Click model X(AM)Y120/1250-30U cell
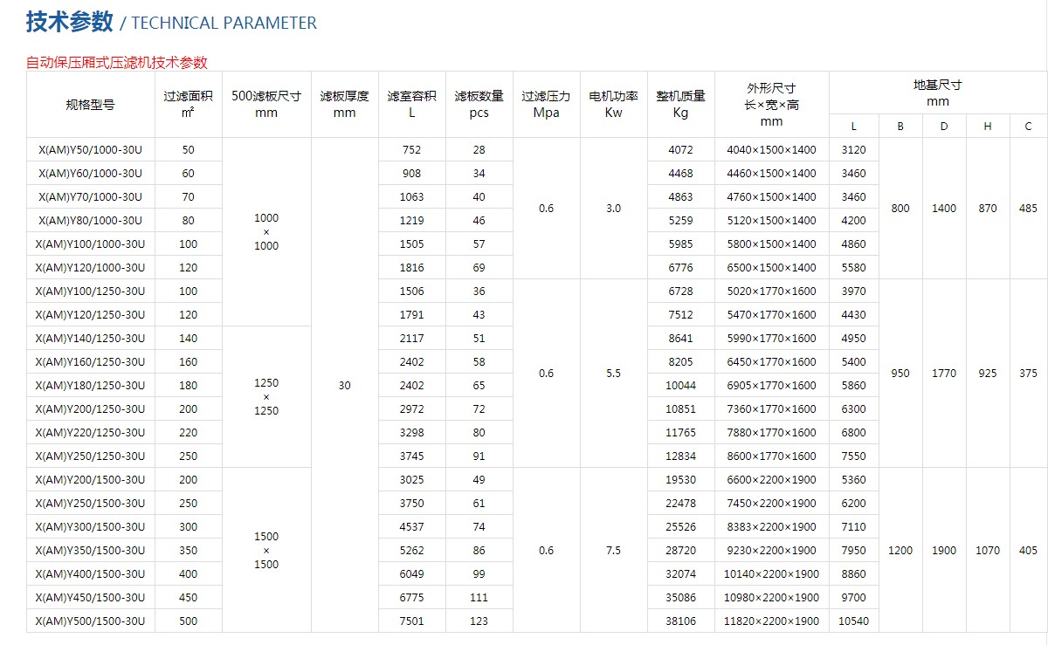 90,315
